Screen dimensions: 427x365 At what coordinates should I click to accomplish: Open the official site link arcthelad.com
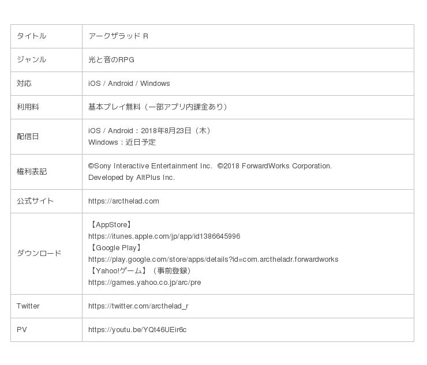coord(123,201)
